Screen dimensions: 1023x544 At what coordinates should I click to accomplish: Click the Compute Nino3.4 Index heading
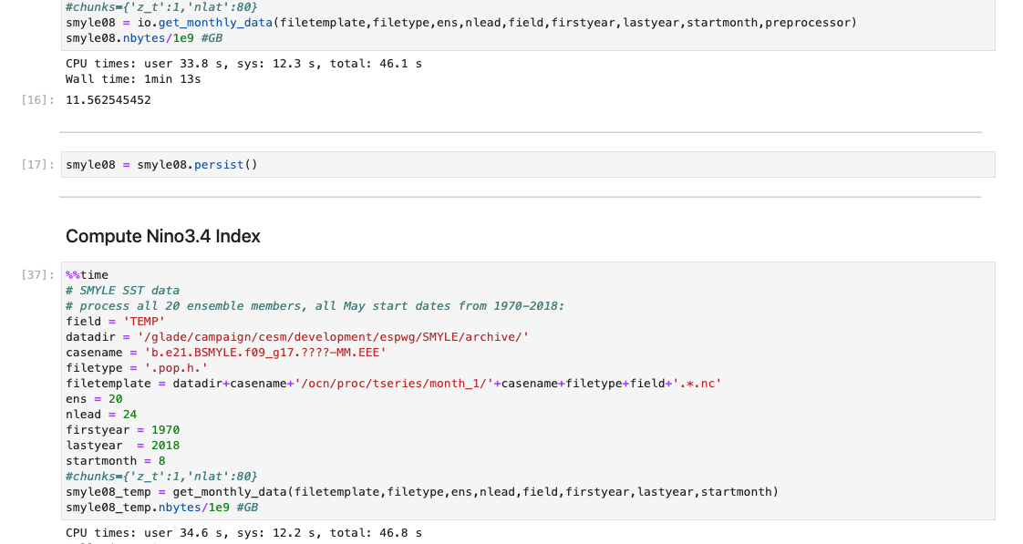(163, 236)
